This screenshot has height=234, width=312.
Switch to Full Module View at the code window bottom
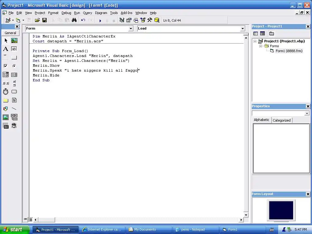30,219
